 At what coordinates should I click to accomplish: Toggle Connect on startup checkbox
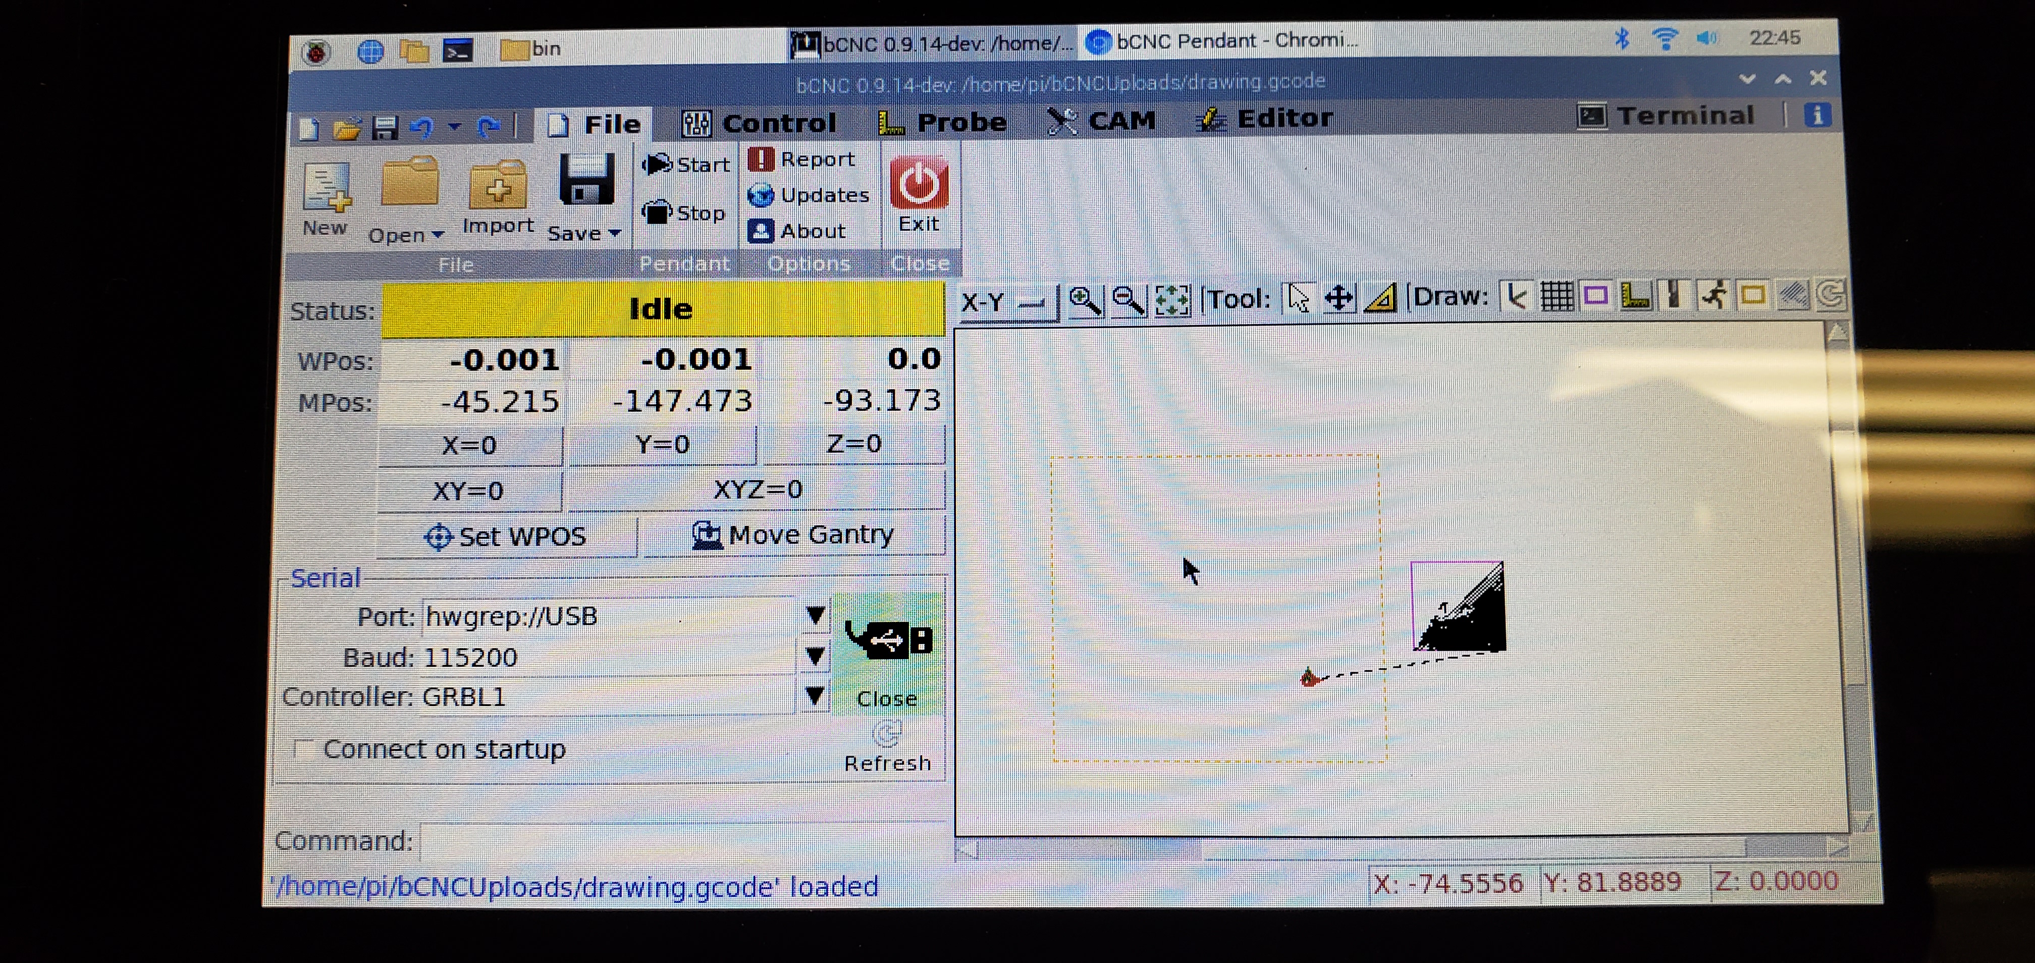coord(303,748)
